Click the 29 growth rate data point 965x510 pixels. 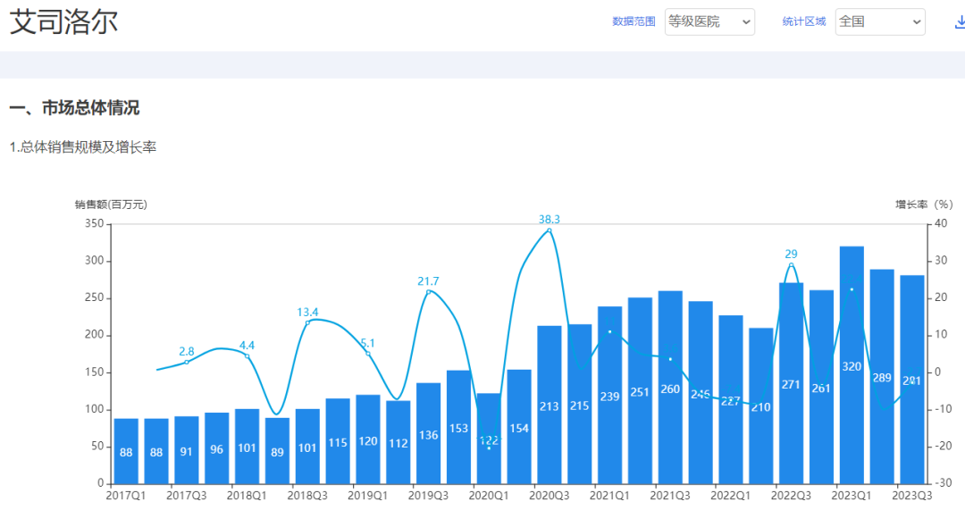792,265
